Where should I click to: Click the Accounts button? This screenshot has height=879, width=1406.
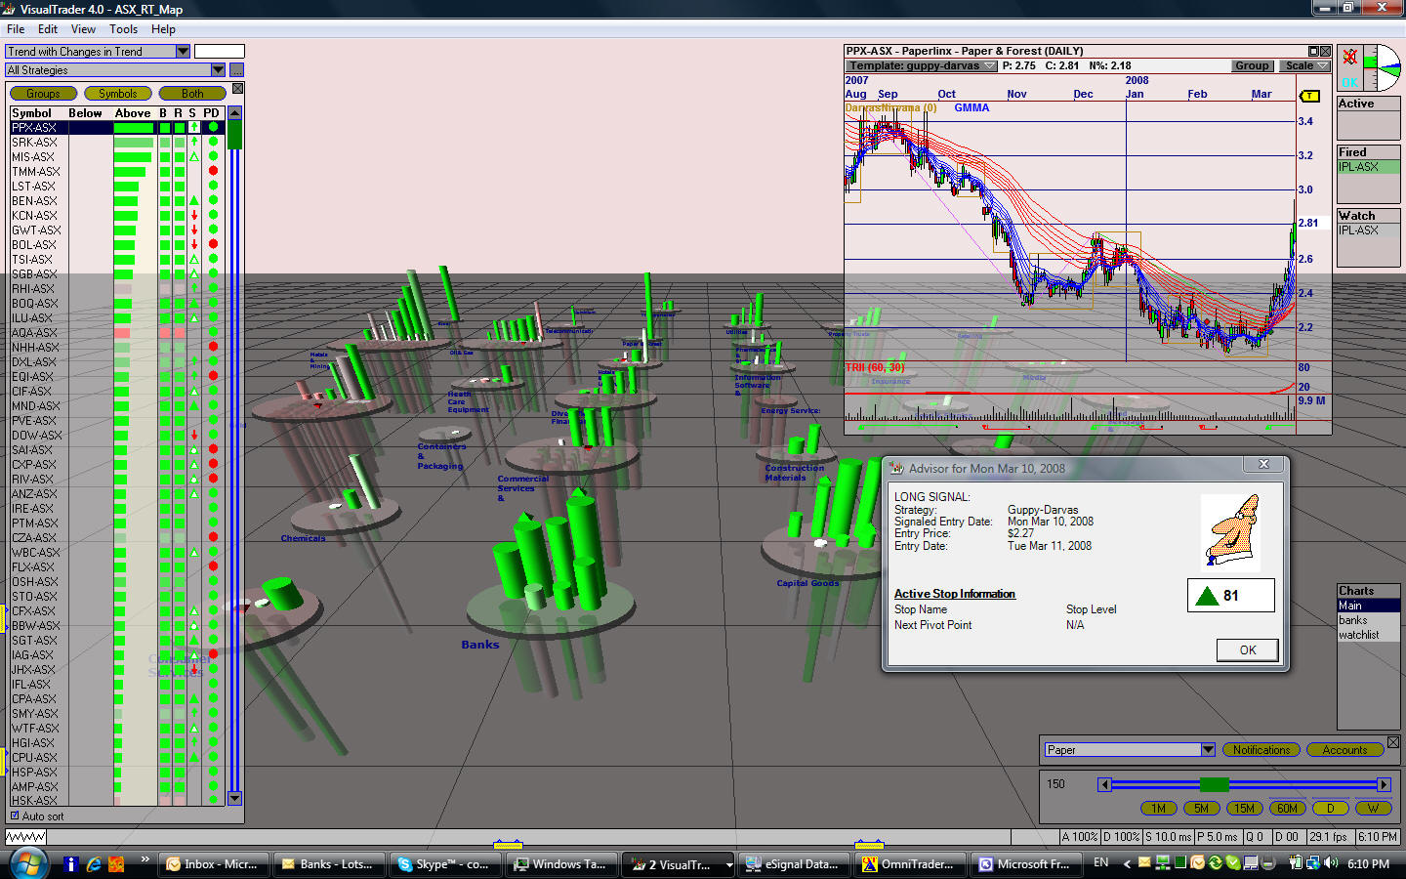pyautogui.click(x=1344, y=750)
